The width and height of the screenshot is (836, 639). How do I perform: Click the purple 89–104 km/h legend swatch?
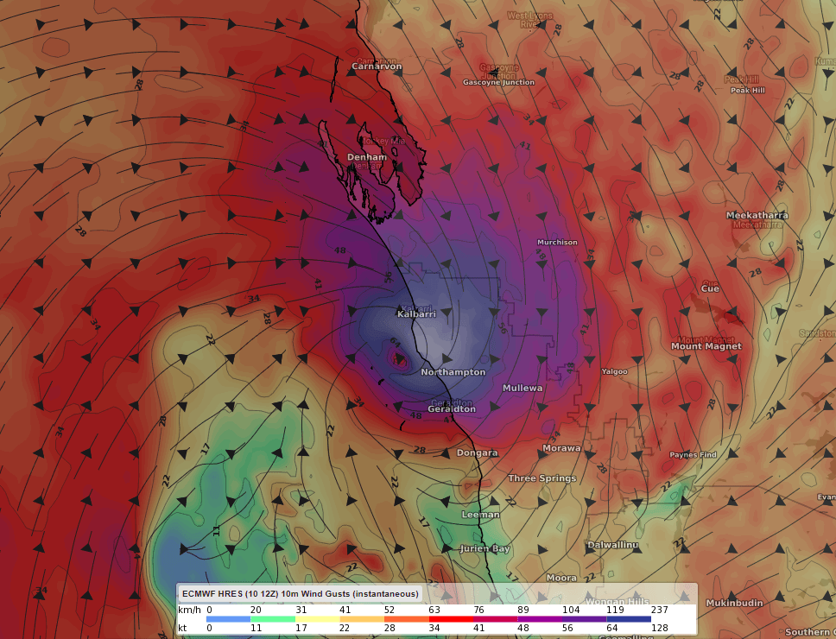540,618
